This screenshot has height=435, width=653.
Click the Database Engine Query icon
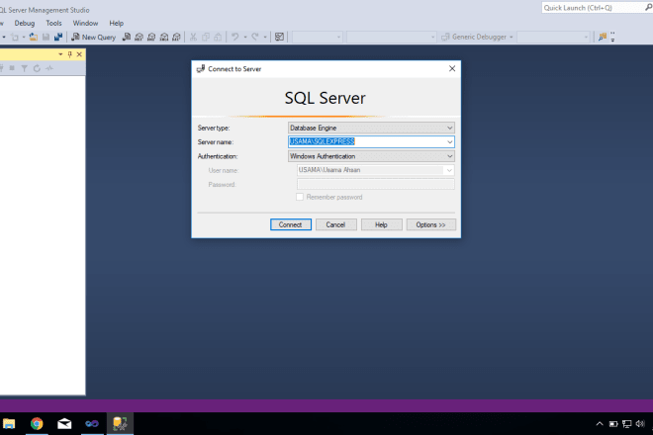[127, 37]
